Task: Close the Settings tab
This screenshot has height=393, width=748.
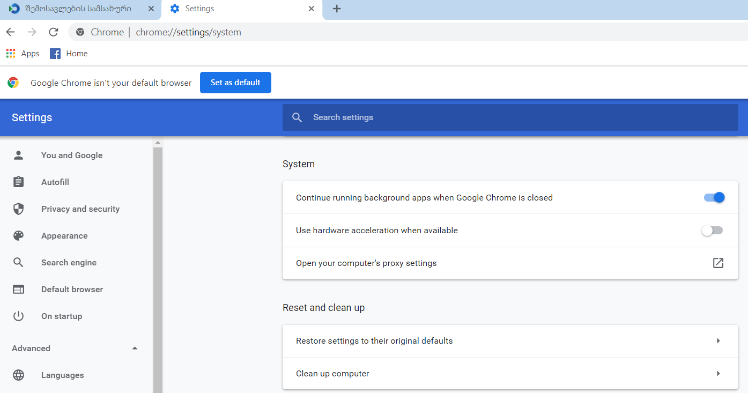Action: (312, 9)
